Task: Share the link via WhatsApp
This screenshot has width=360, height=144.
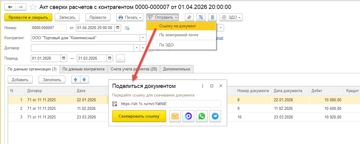Action: coord(202,116)
